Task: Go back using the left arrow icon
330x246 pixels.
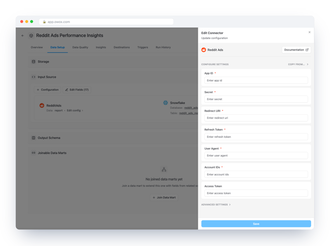Action: click(23, 36)
